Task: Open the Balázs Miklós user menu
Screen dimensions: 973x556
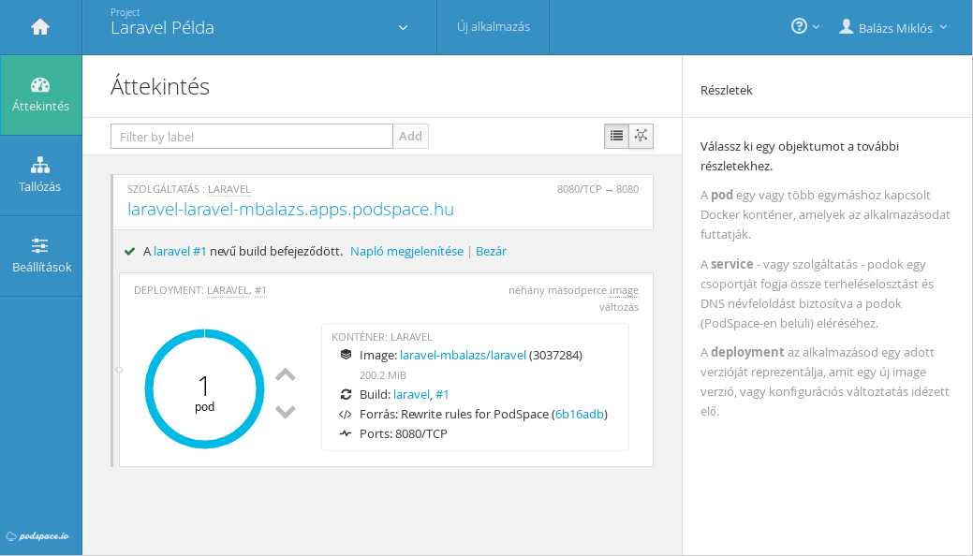Action: click(893, 27)
